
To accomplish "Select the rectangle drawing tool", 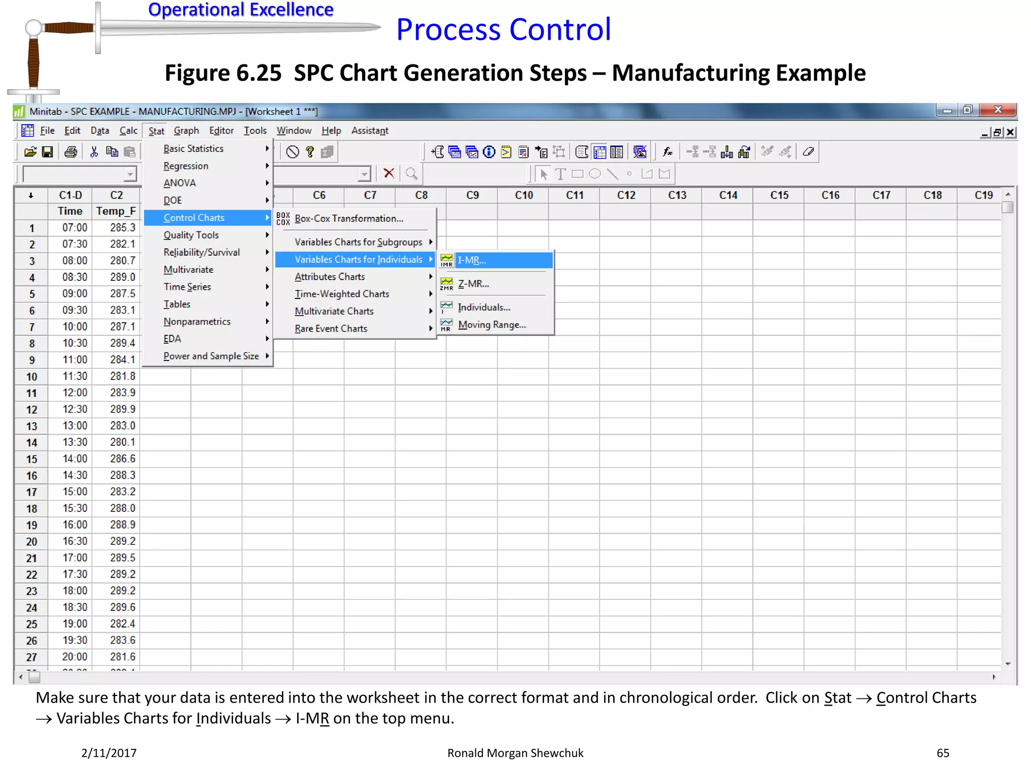I will [x=577, y=174].
